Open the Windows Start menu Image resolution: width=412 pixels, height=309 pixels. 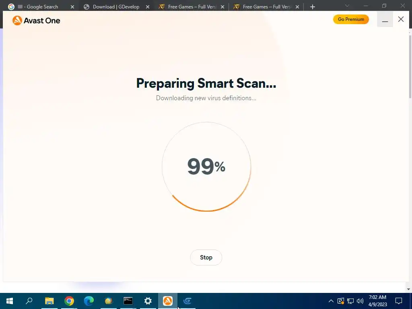click(10, 301)
